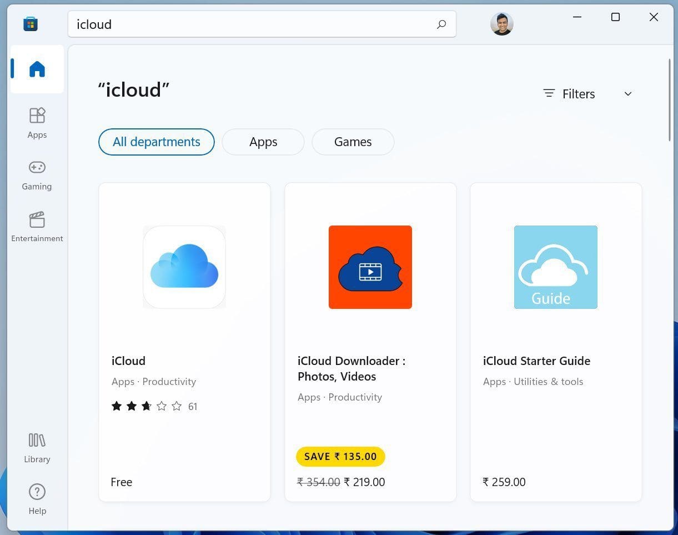This screenshot has height=535, width=678.
Task: Select the Games department filter
Action: coord(353,142)
